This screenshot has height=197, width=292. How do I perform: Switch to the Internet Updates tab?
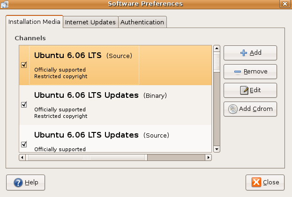point(90,22)
